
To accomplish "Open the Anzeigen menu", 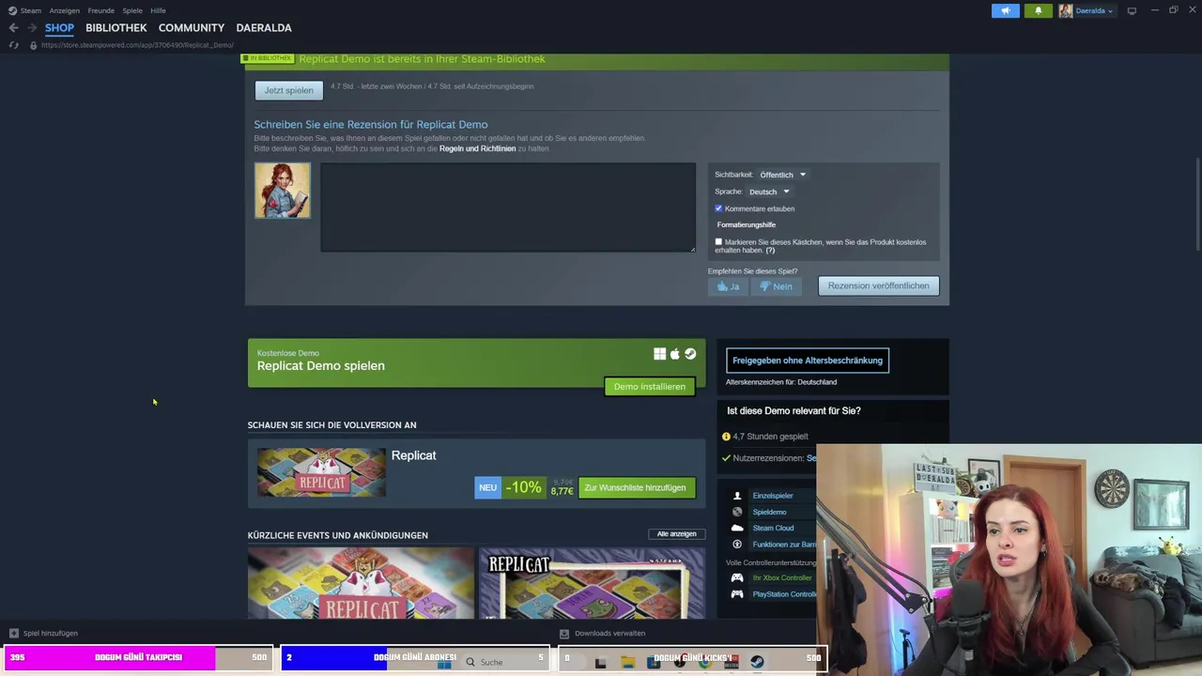I will point(65,10).
